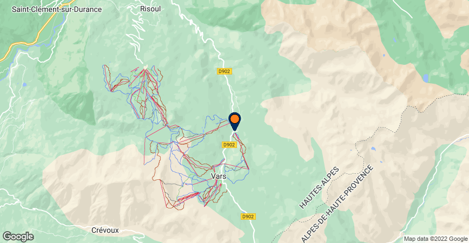Click the HAUTES-ALPES department label
The width and height of the screenshot is (469, 243).
319,188
